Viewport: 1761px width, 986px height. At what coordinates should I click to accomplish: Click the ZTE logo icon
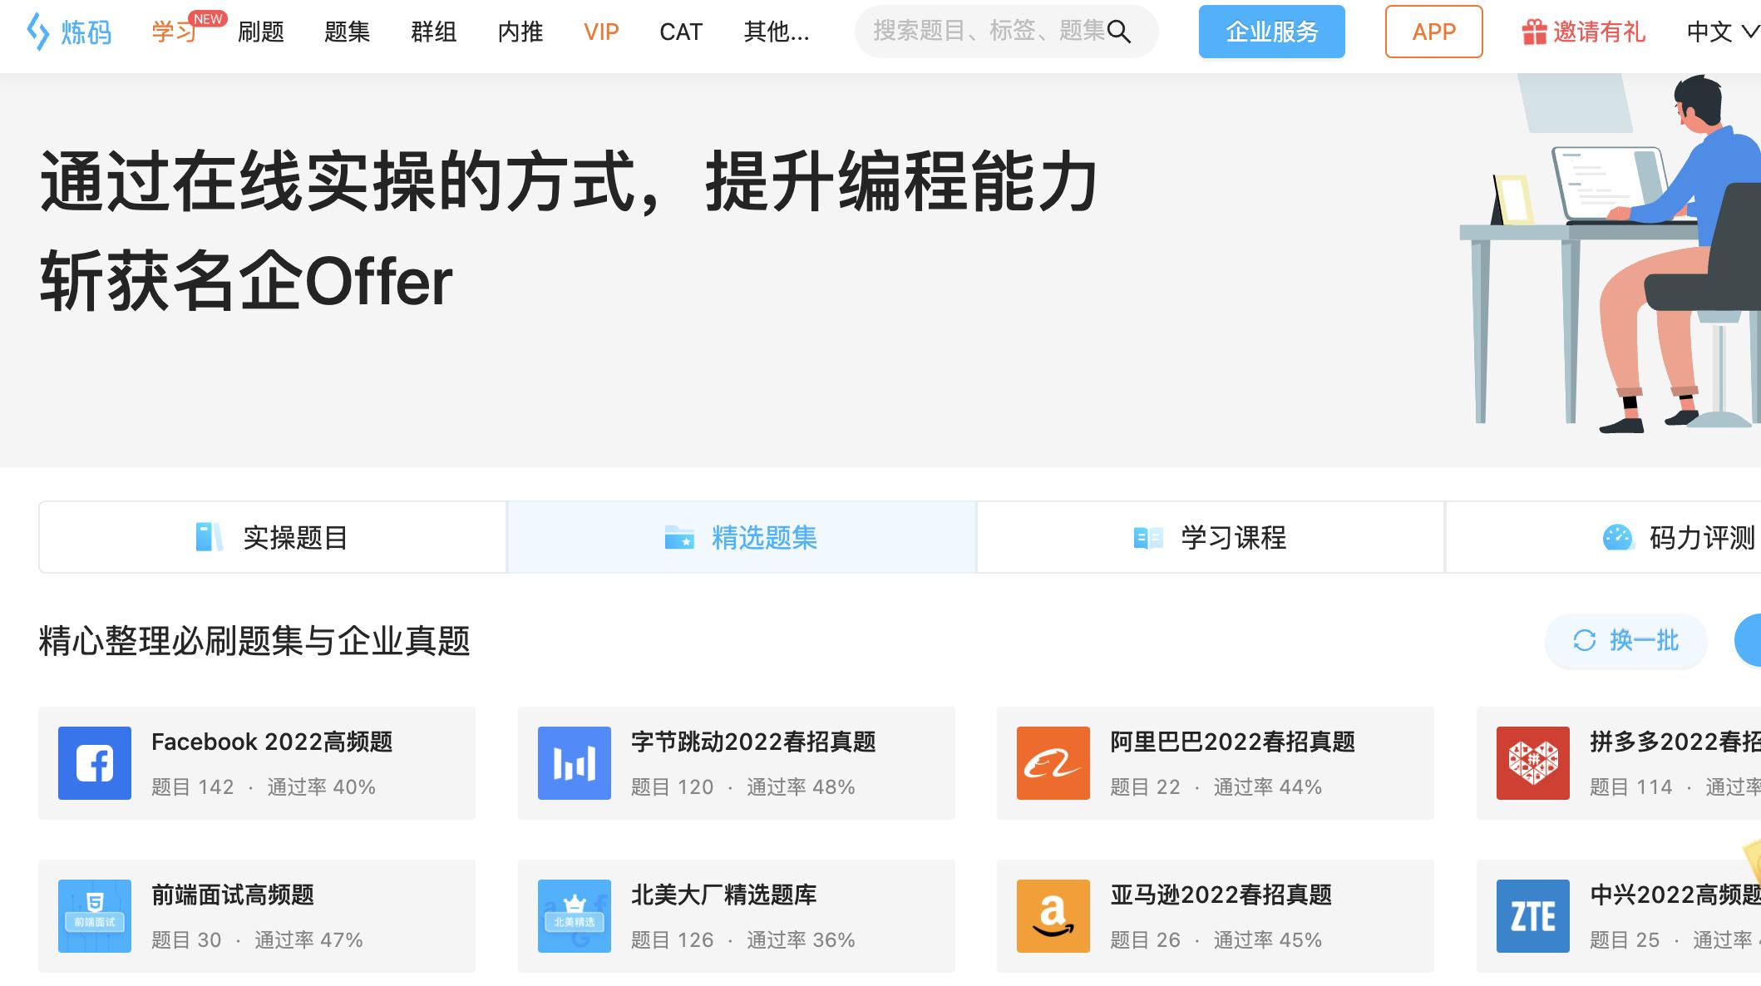point(1532,915)
